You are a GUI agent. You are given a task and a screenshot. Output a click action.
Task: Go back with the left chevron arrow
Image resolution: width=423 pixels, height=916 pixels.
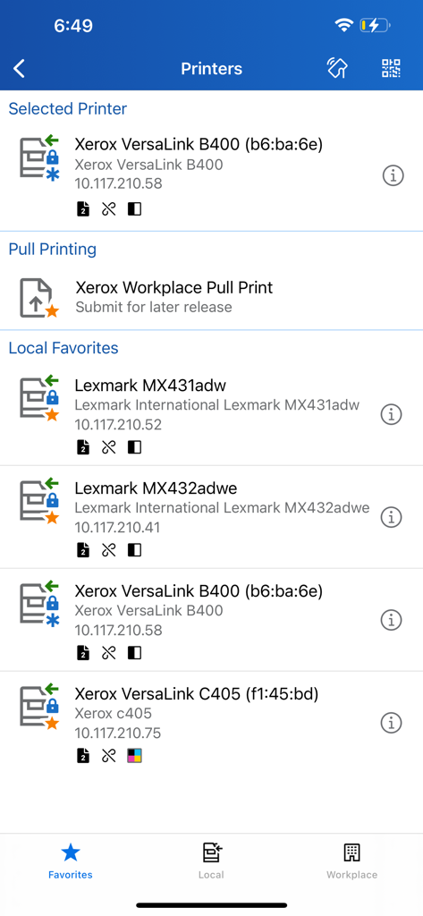(20, 68)
